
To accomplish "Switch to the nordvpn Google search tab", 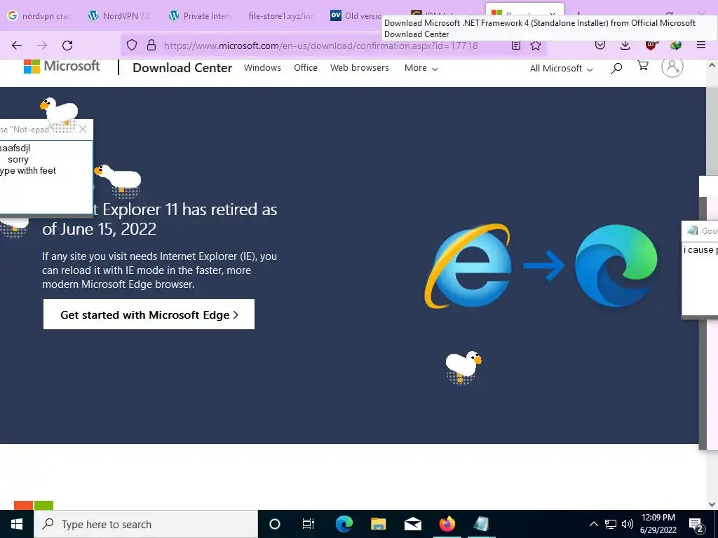I will click(39, 16).
